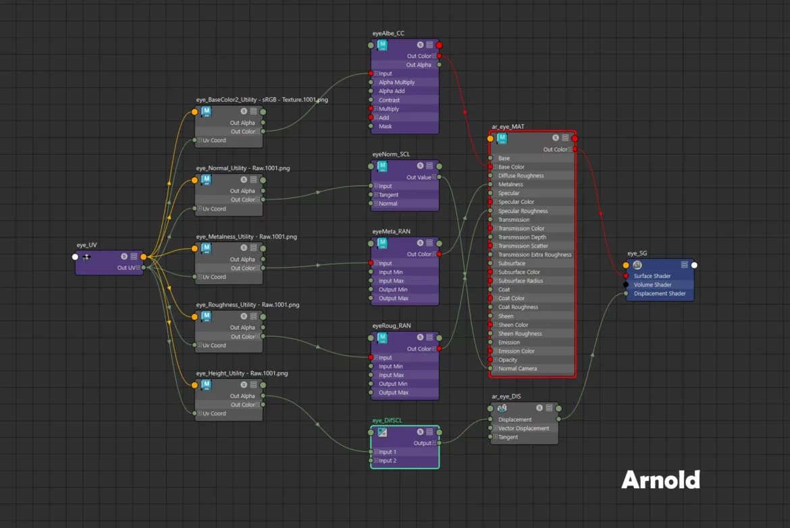Select the eye_BaseColor2_Utility node title
This screenshot has height=528, width=790.
coord(262,100)
